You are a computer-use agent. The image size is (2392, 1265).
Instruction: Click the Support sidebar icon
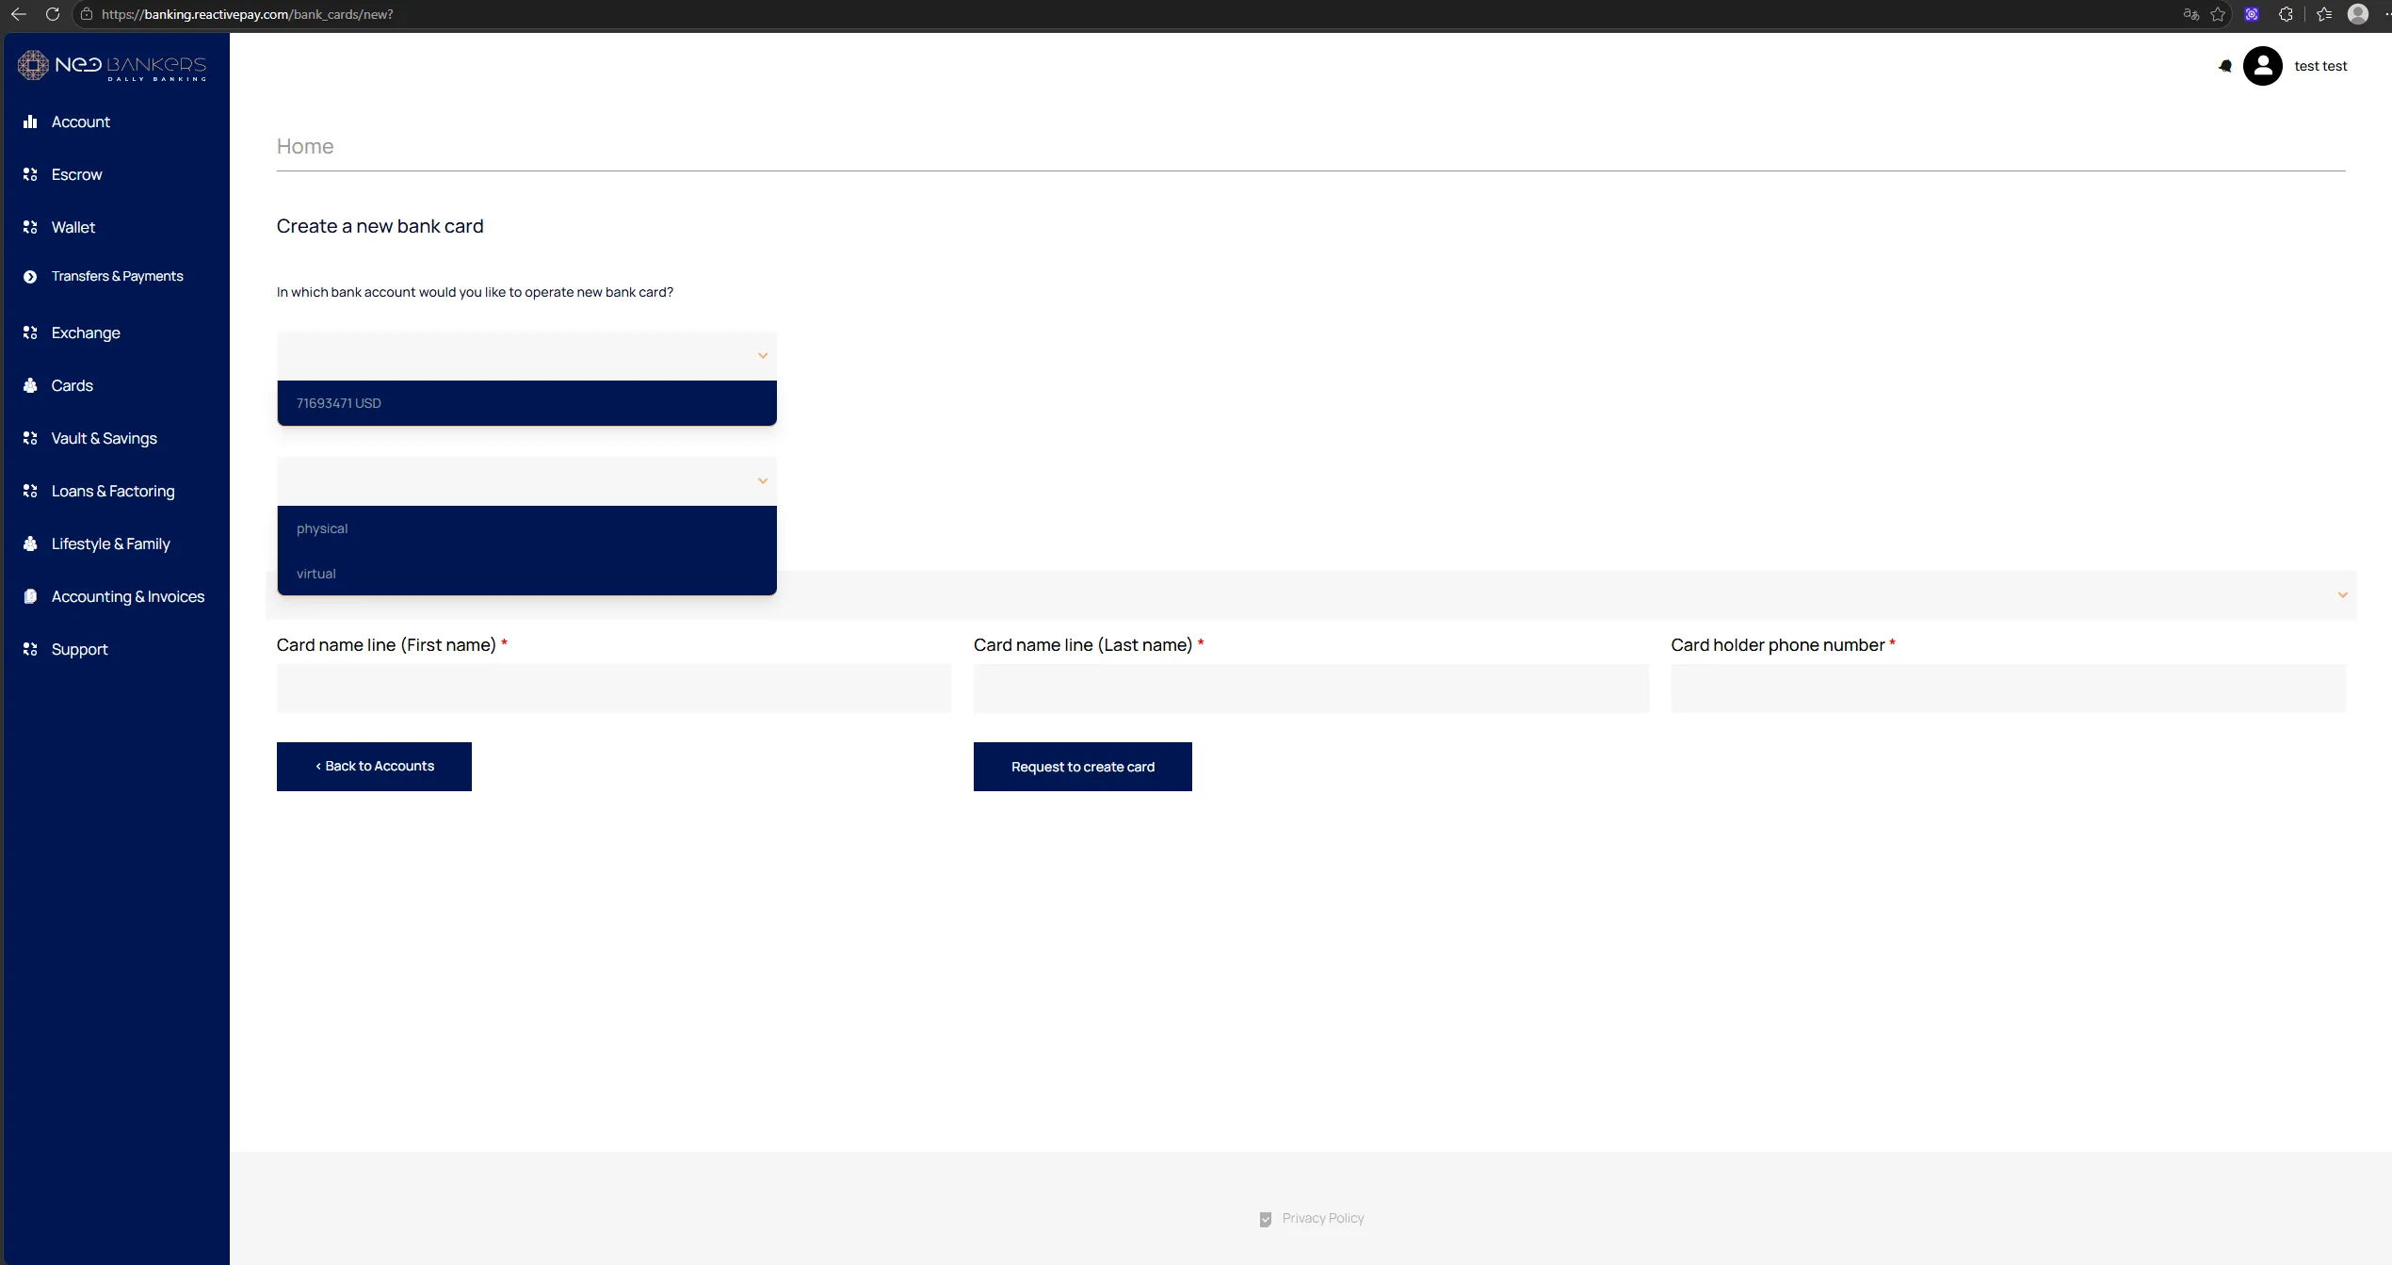pos(30,649)
